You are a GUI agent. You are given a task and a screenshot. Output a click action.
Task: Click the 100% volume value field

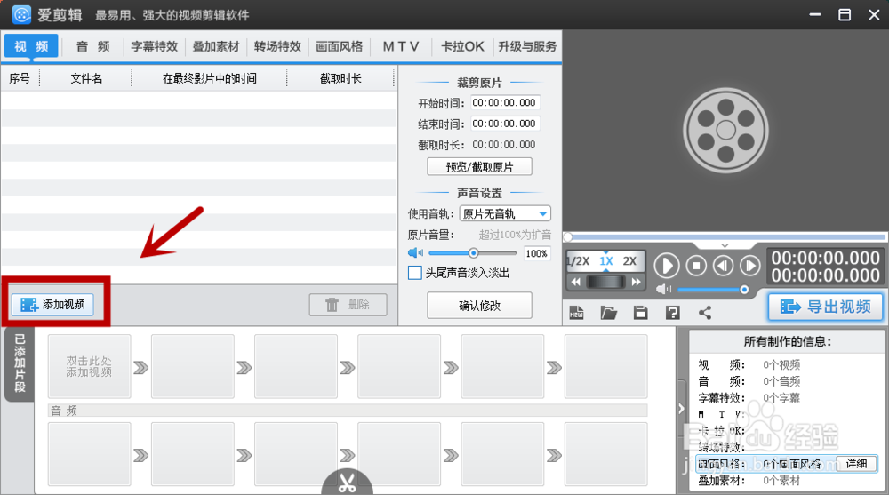(x=536, y=253)
